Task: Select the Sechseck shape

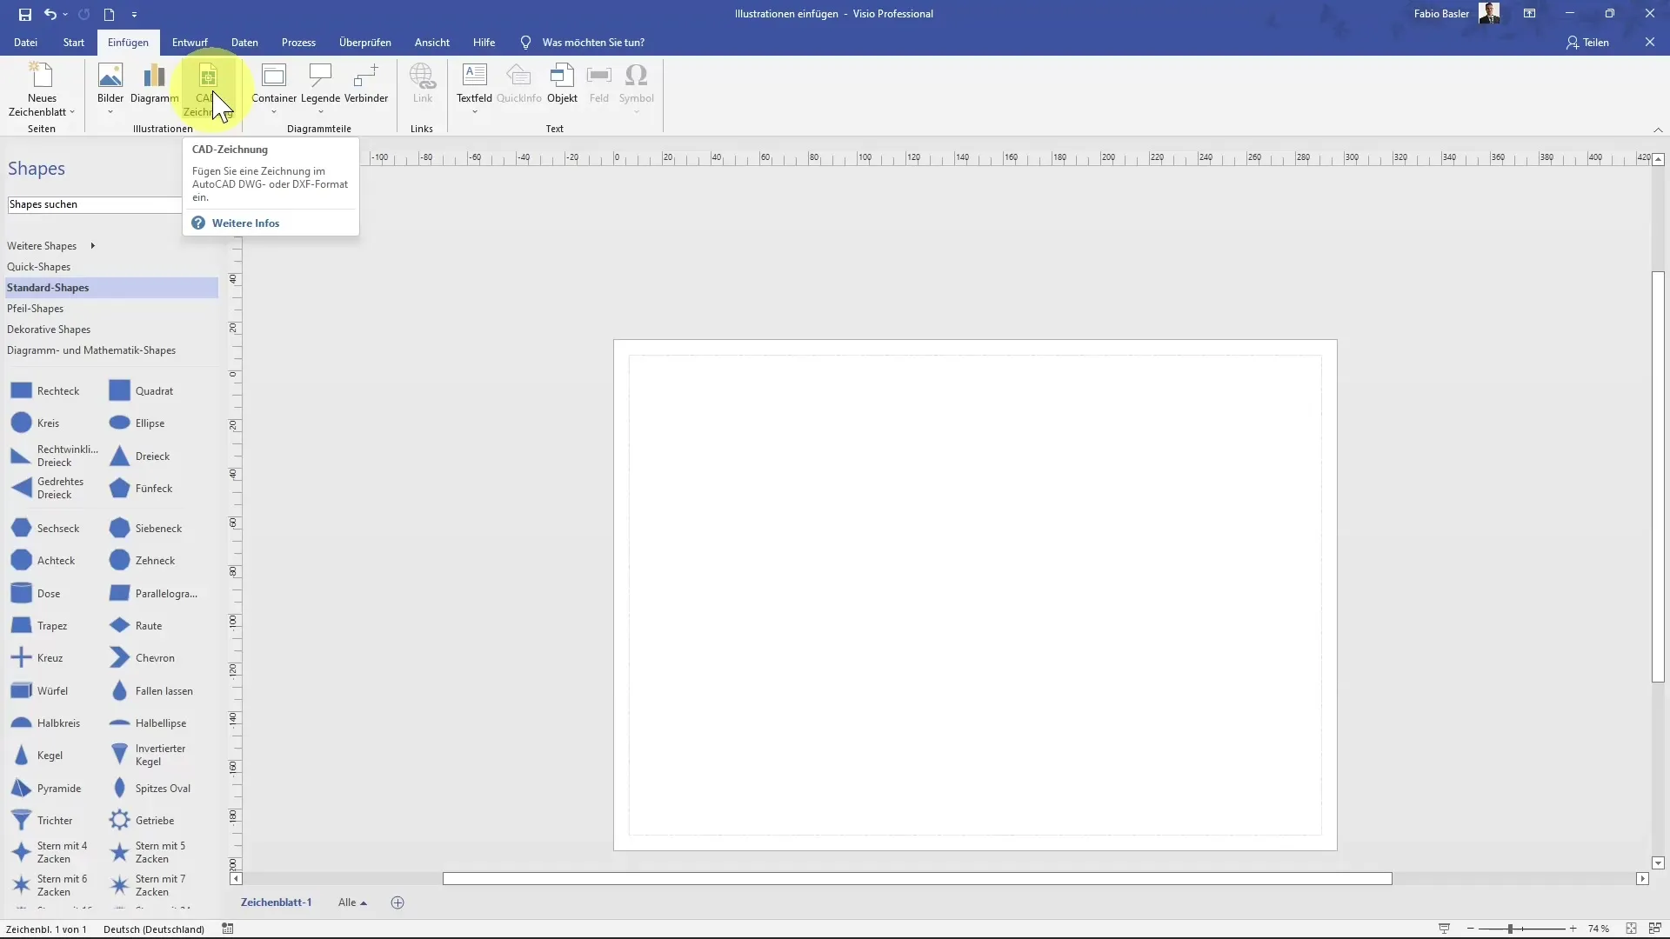Action: click(x=45, y=529)
